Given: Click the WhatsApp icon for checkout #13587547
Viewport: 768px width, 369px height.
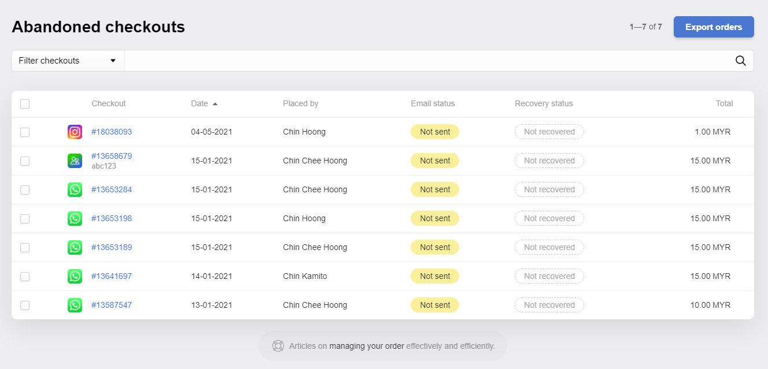Looking at the screenshot, I should coord(75,305).
